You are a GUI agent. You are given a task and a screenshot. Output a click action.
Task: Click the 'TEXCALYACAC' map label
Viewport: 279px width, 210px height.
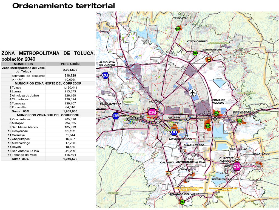pyautogui.click(x=221, y=179)
